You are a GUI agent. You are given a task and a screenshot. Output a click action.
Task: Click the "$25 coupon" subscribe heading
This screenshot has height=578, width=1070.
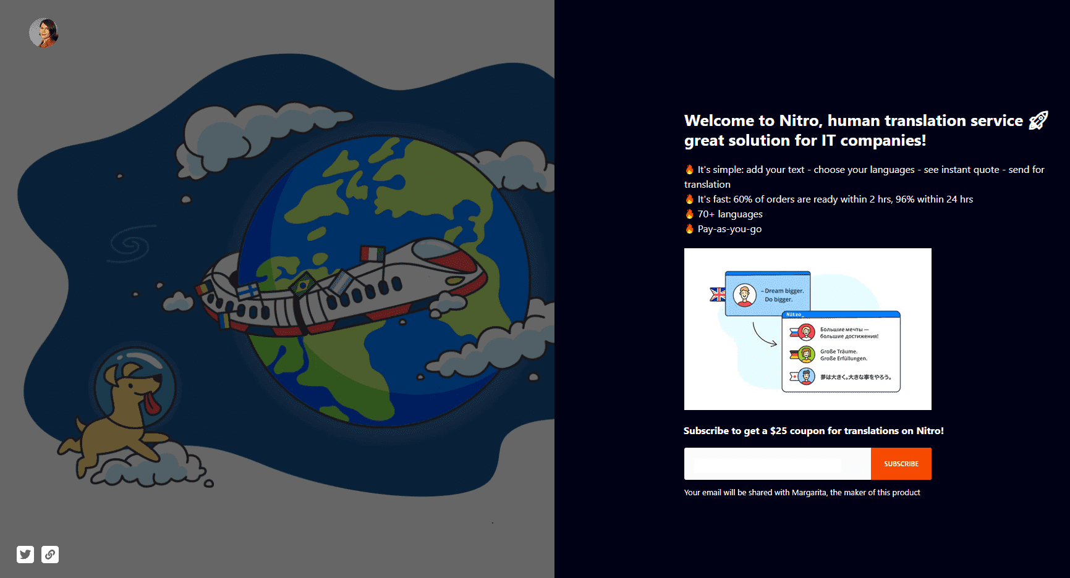[x=813, y=431]
